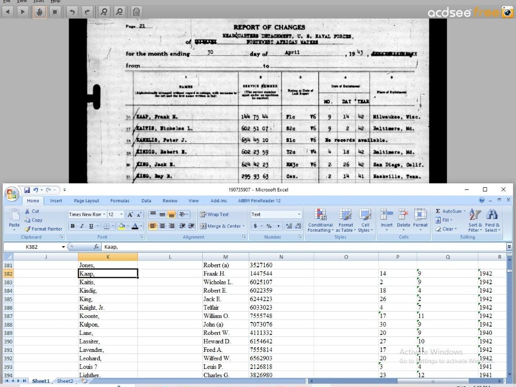
Task: Open font size dropdown
Action: click(121, 214)
